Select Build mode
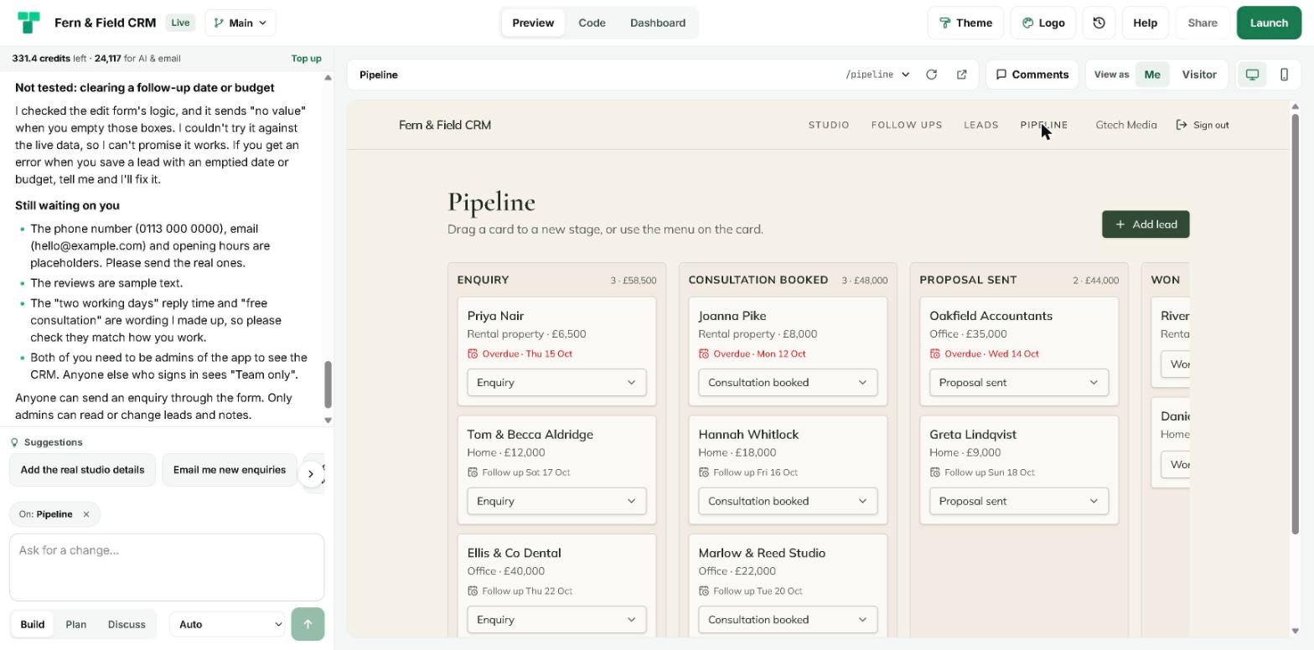 [x=33, y=624]
